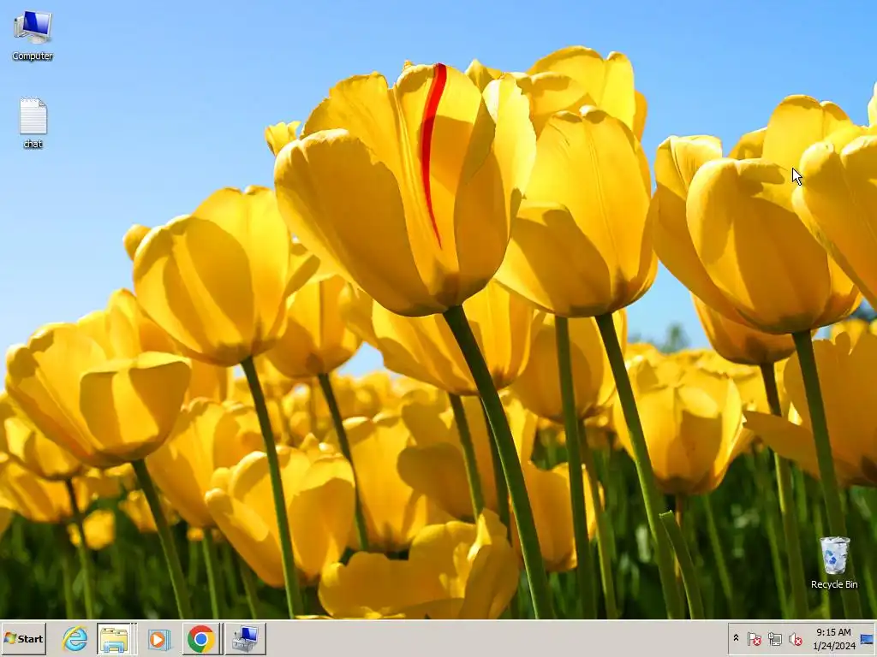Open Windows Explorer from the taskbar
Viewport: 877px width, 657px height.
click(116, 638)
